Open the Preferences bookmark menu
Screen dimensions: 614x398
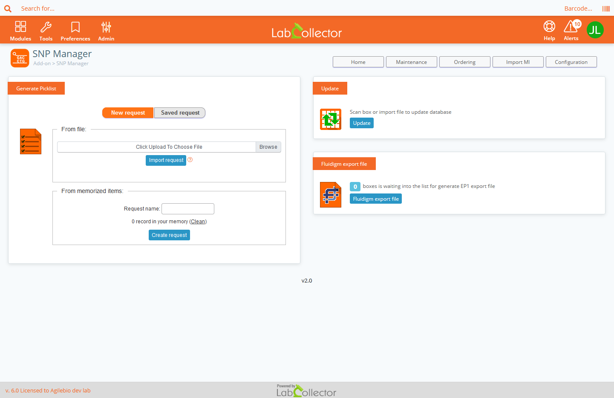[75, 31]
